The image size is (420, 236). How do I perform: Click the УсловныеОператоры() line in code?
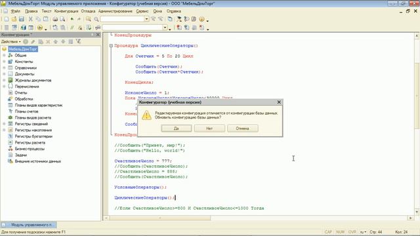(x=140, y=187)
